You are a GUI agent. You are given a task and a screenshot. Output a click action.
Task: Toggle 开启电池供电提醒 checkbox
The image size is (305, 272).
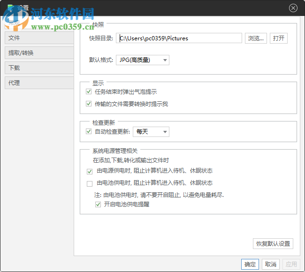pyautogui.click(x=98, y=204)
